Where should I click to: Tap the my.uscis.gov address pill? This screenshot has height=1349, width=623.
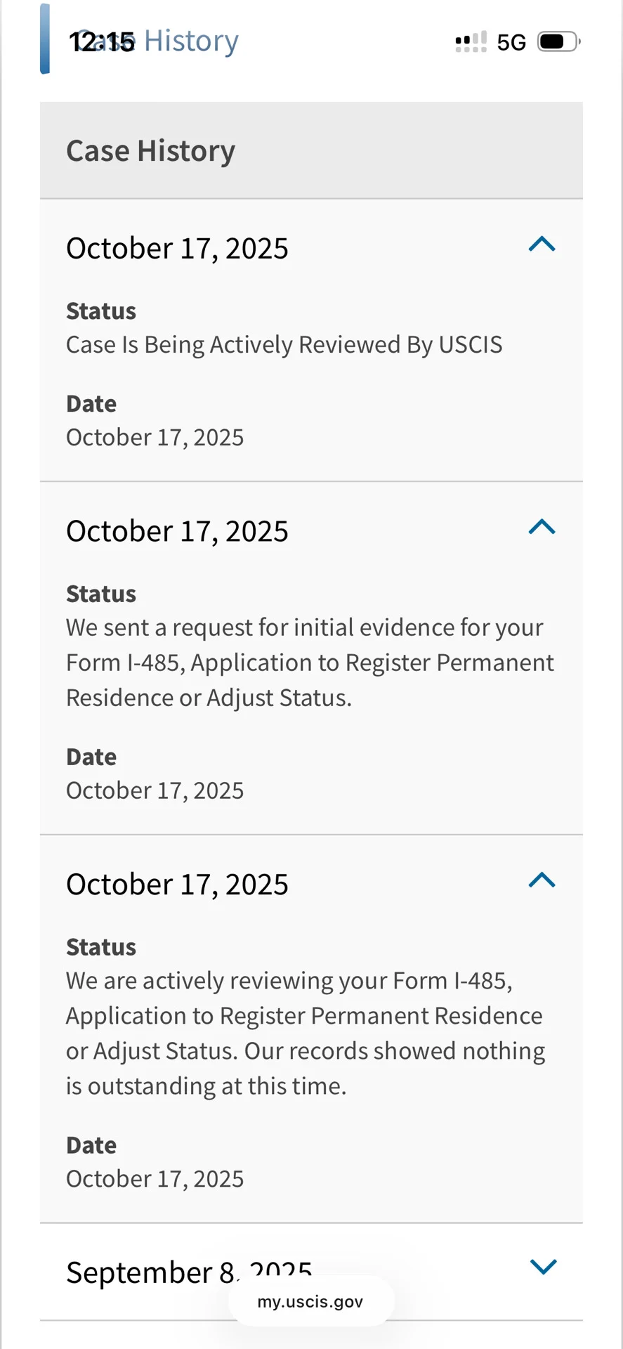point(310,1302)
